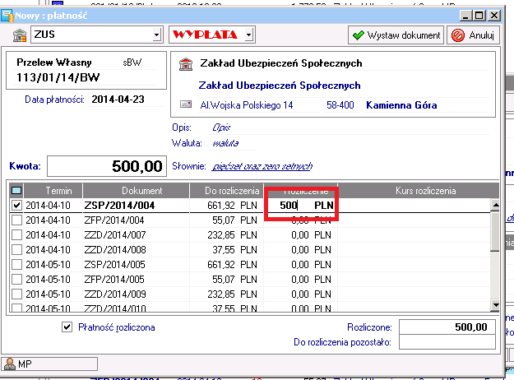
Task: Click the Dokument column header
Action: pos(136,191)
